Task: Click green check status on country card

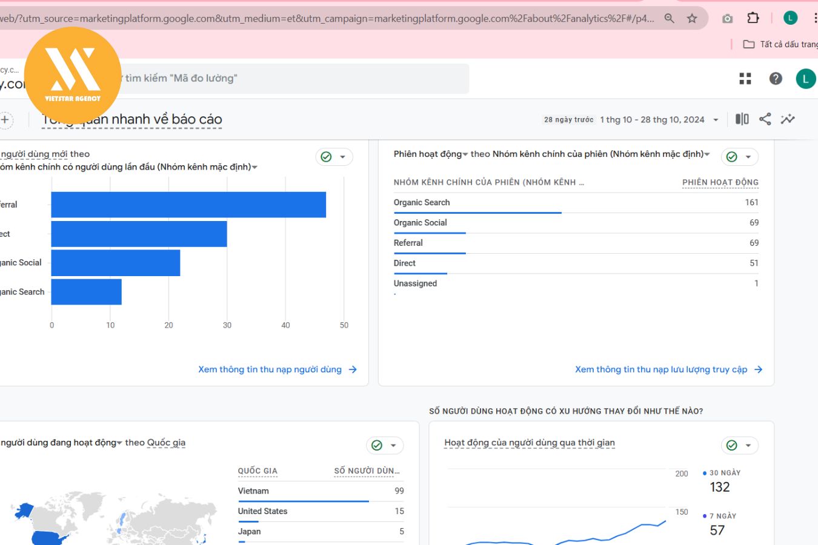Action: [x=377, y=446]
